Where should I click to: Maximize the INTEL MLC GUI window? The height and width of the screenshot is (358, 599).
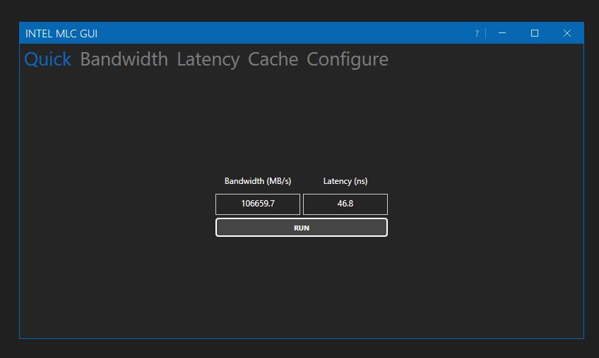click(x=535, y=33)
